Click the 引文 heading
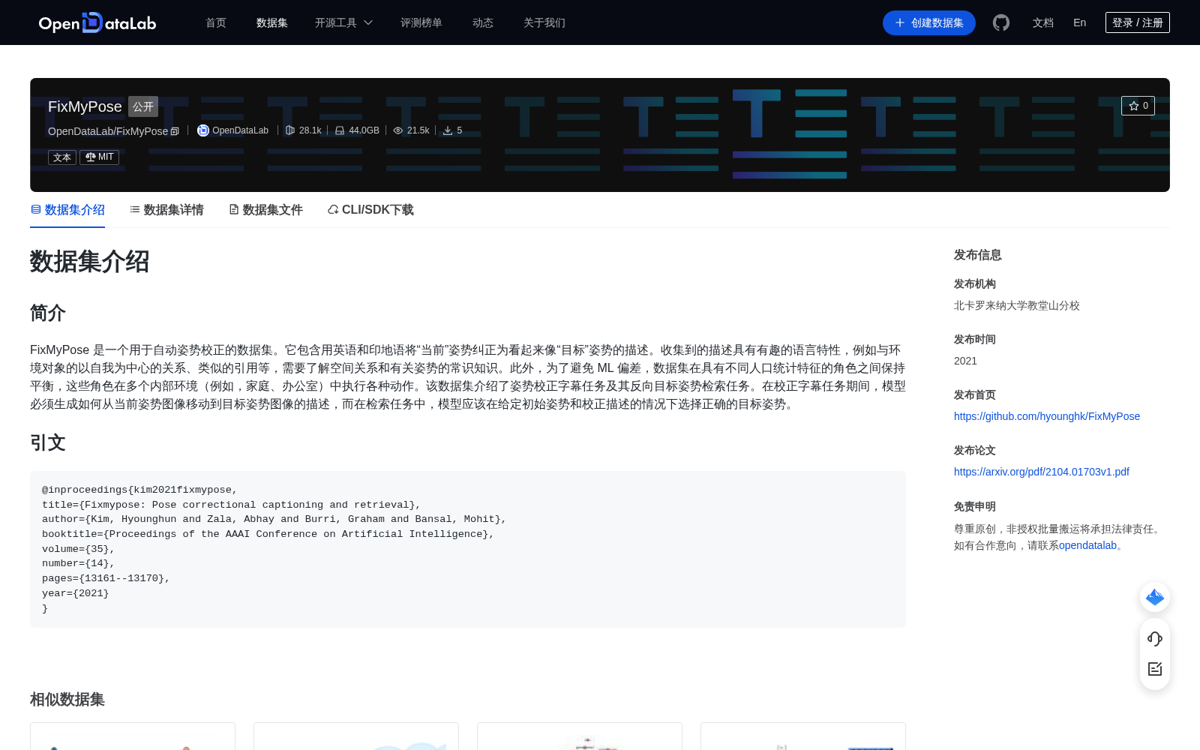The width and height of the screenshot is (1200, 750). (48, 442)
